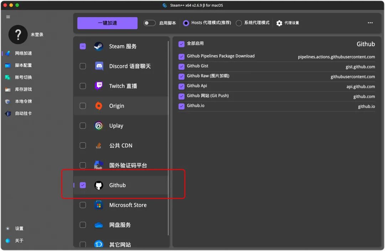Click the gist.github.com domain text
The width and height of the screenshot is (385, 251).
pyautogui.click(x=360, y=67)
